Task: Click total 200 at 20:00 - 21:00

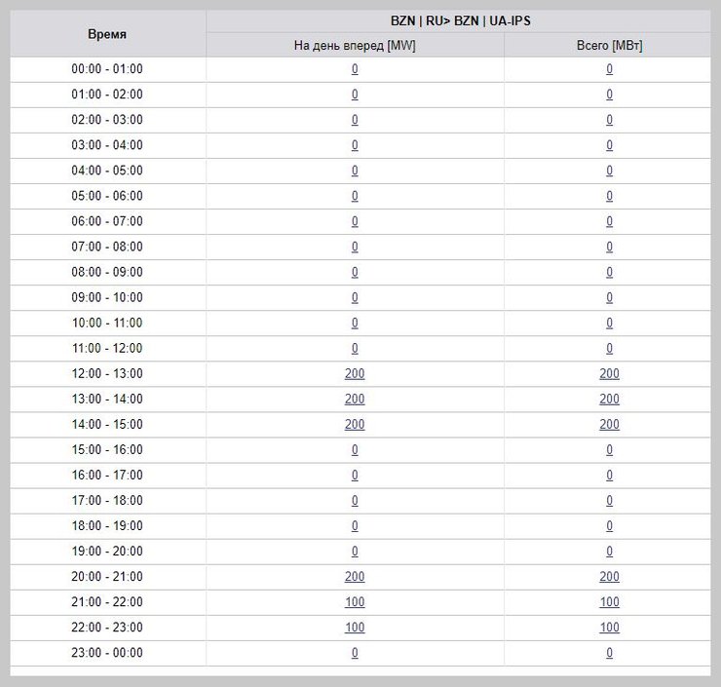Action: [609, 576]
